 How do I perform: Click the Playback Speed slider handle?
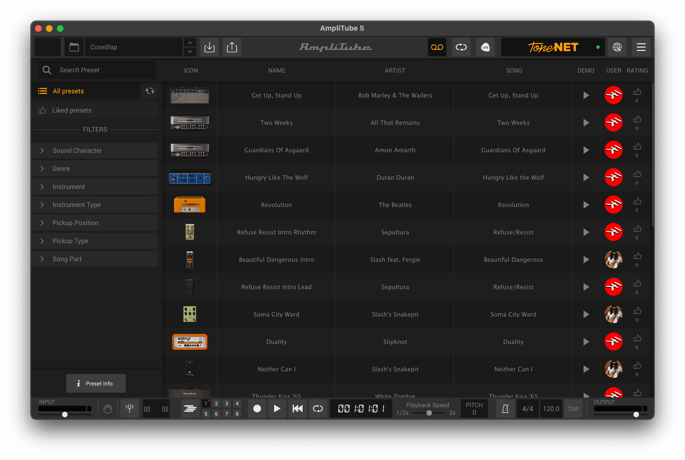[429, 413]
